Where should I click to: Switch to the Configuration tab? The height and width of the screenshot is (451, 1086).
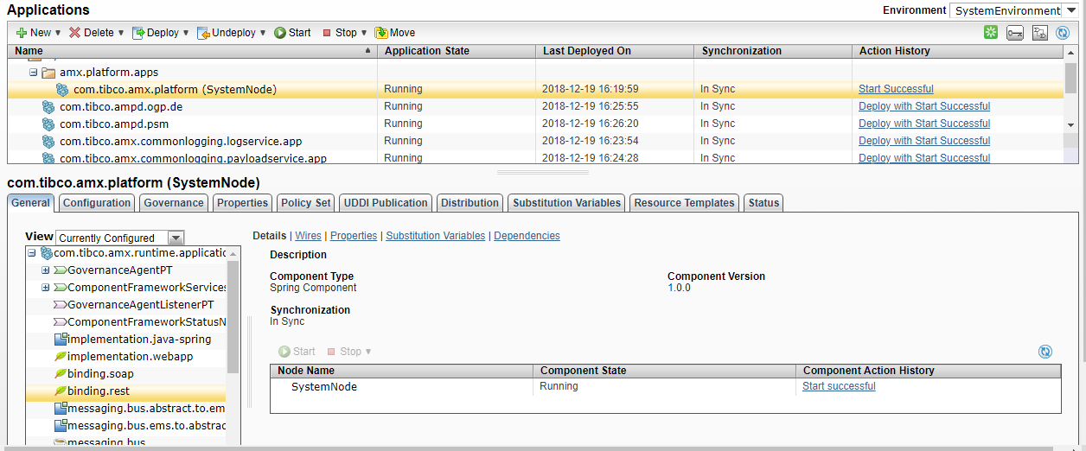tap(97, 203)
